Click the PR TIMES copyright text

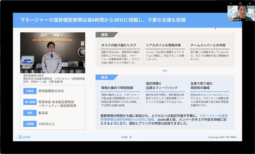[x=222, y=137]
